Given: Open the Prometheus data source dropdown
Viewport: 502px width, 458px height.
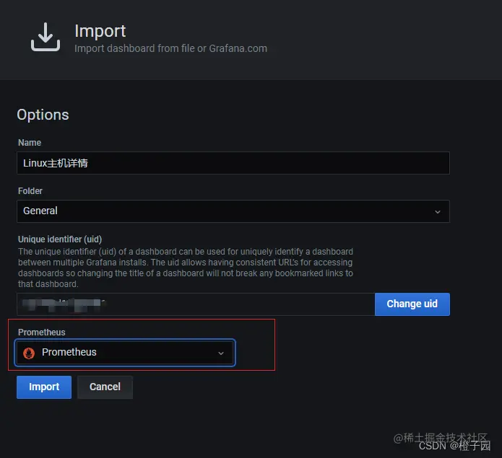Looking at the screenshot, I should [x=125, y=353].
